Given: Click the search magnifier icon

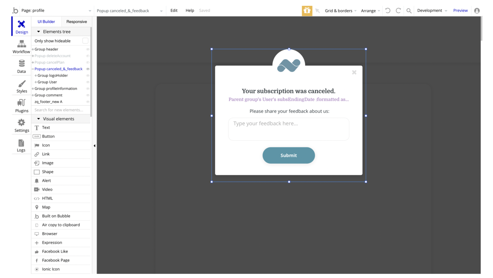Looking at the screenshot, I should click(409, 11).
